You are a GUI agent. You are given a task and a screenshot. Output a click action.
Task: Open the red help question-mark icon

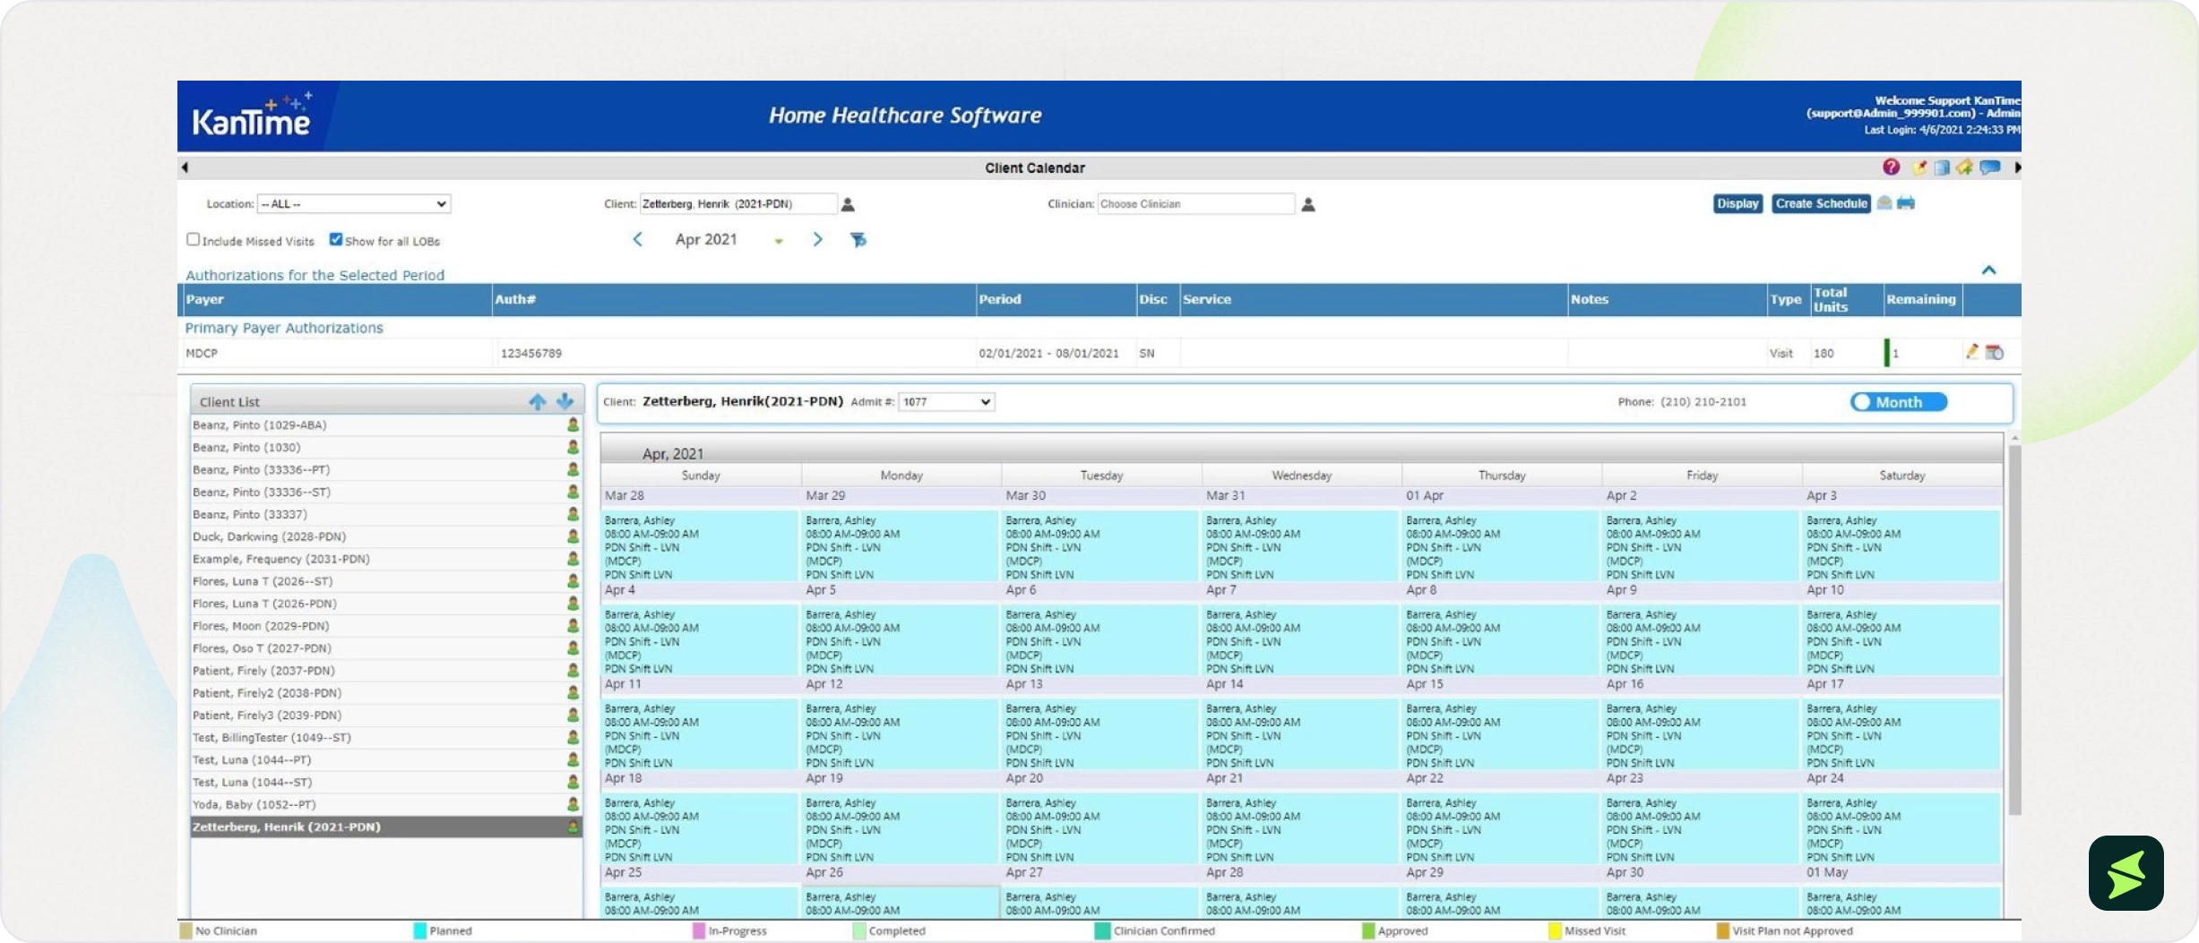[x=1891, y=167]
